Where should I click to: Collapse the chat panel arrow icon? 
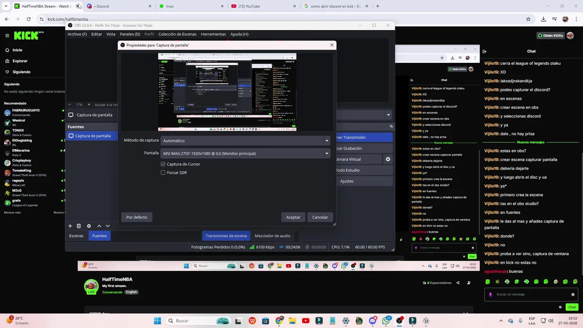tap(484, 51)
